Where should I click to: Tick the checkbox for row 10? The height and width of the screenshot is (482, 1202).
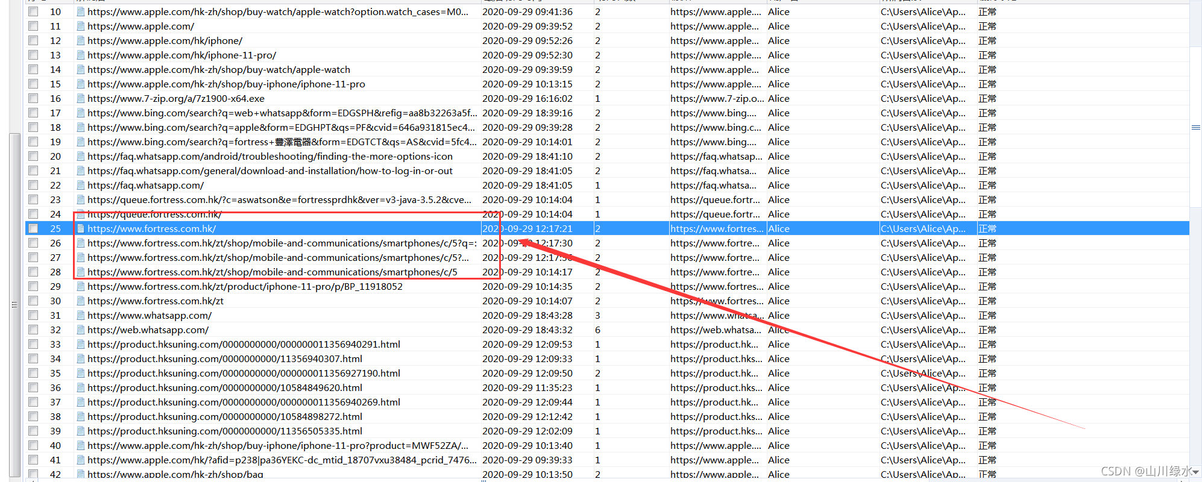tap(33, 11)
